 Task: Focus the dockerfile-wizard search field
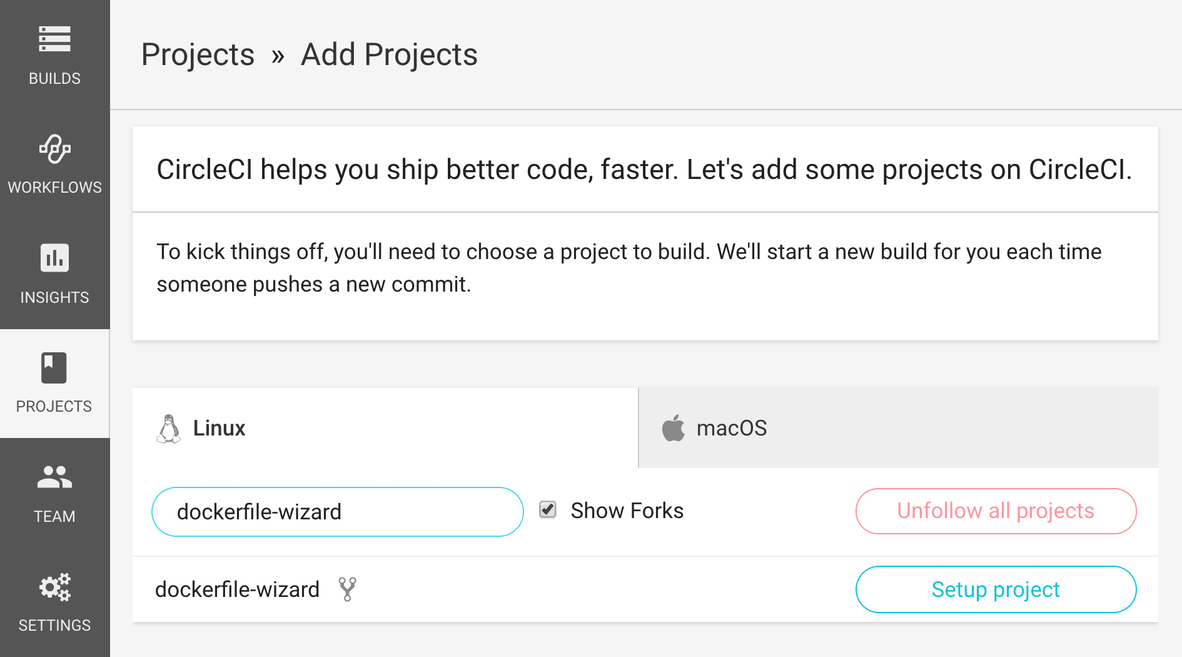(337, 512)
